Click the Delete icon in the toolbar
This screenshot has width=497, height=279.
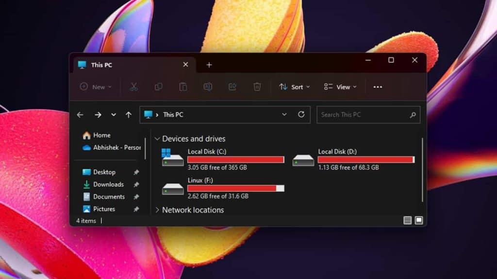click(257, 87)
